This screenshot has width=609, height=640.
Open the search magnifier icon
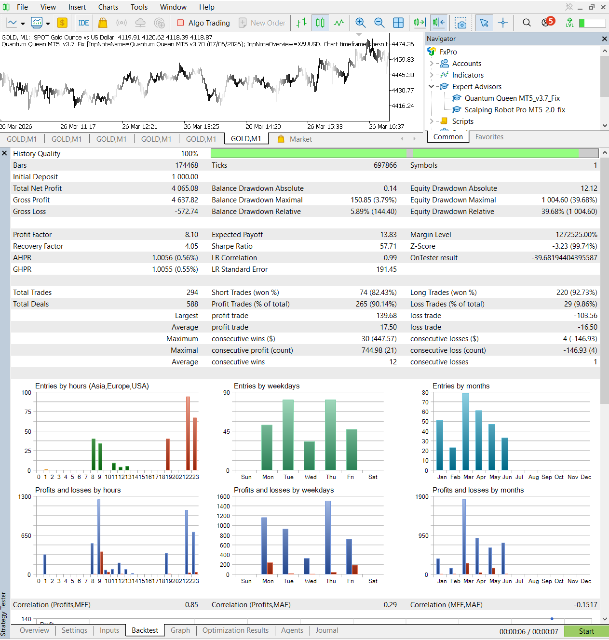pos(527,23)
